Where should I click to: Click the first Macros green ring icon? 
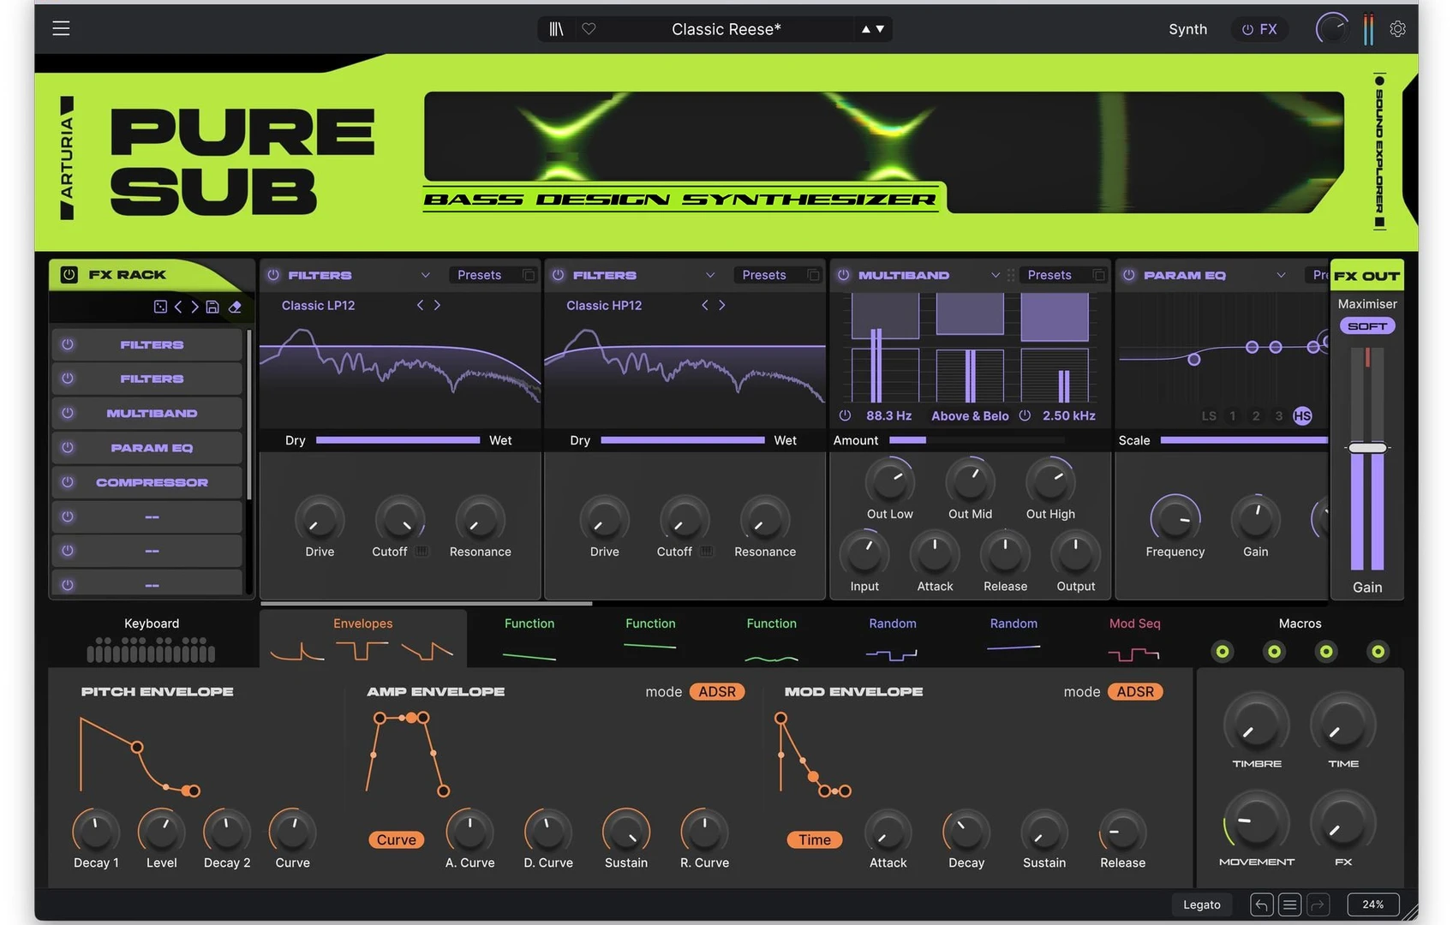[1223, 652]
